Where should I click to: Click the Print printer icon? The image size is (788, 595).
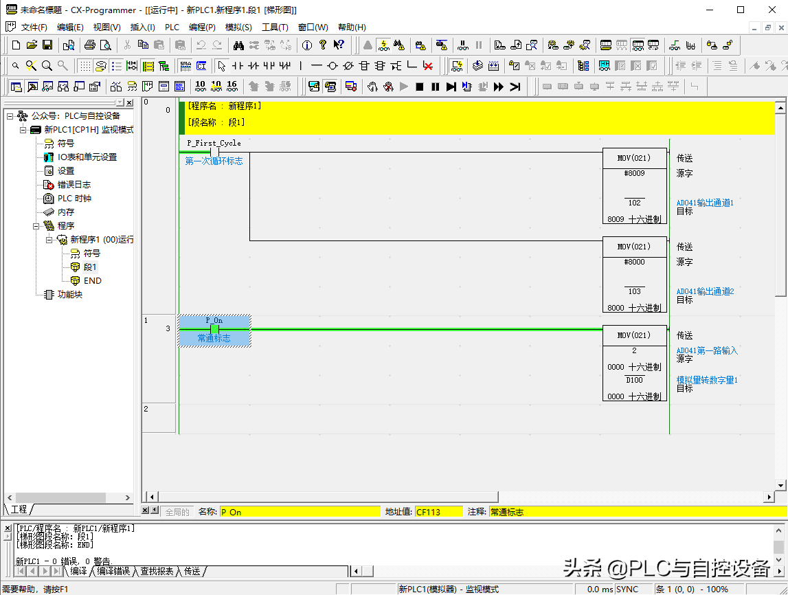pos(89,45)
